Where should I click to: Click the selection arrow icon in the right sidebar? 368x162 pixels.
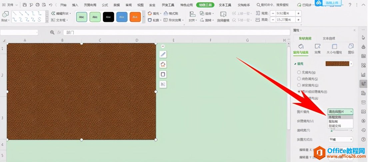(363, 38)
